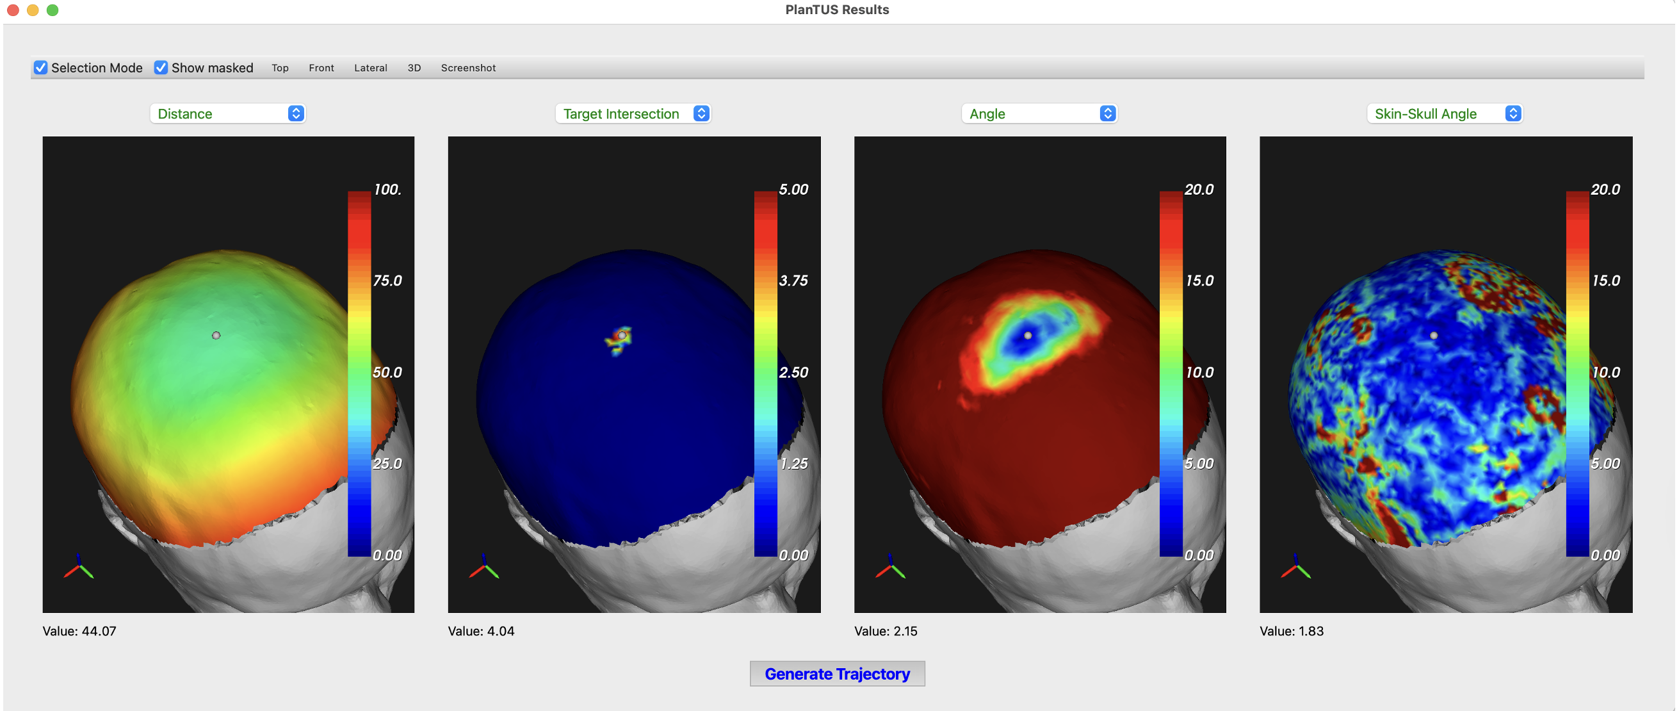Click the selected point marker on Distance head

[216, 336]
